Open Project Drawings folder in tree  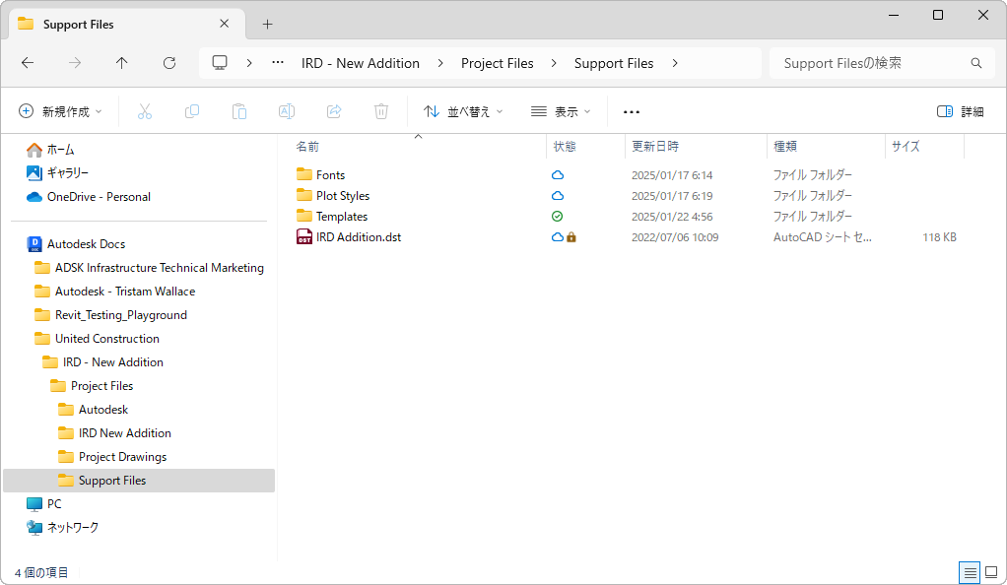(x=111, y=457)
